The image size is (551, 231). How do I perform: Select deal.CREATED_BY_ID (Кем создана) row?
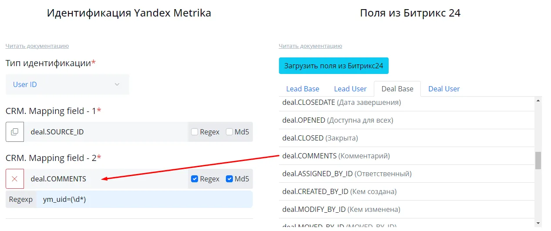click(x=407, y=191)
